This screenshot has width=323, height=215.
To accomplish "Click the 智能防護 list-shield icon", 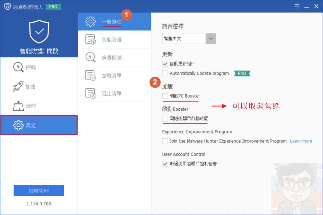I will (x=91, y=39).
